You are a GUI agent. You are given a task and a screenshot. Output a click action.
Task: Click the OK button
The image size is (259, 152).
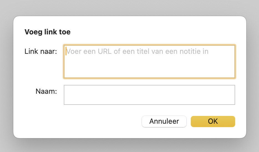[213, 121]
